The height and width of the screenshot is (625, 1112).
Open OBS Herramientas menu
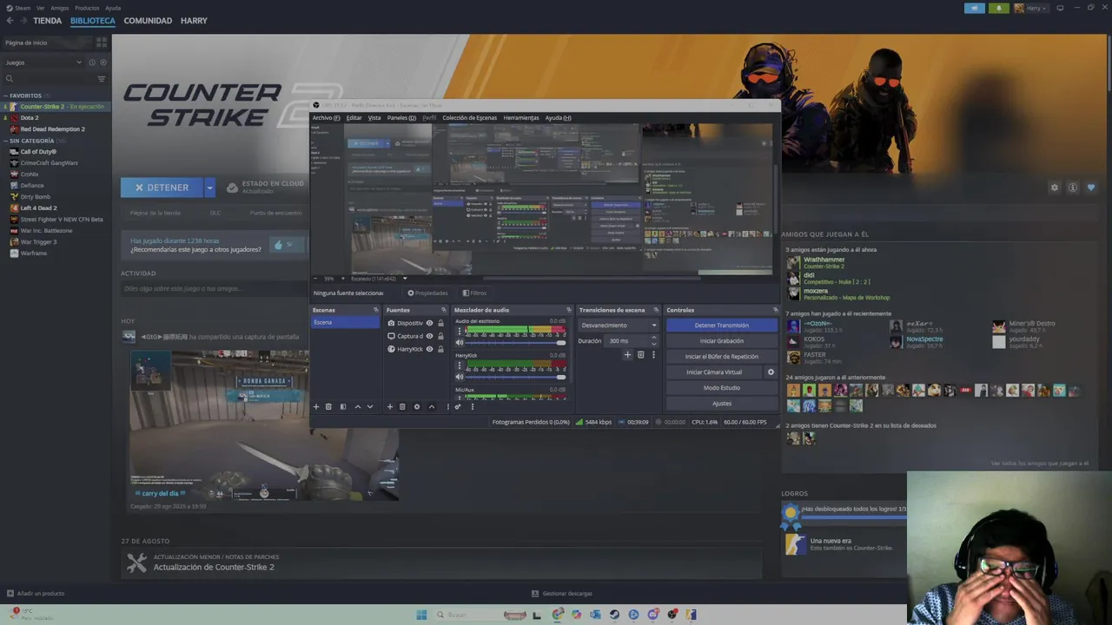(x=521, y=118)
